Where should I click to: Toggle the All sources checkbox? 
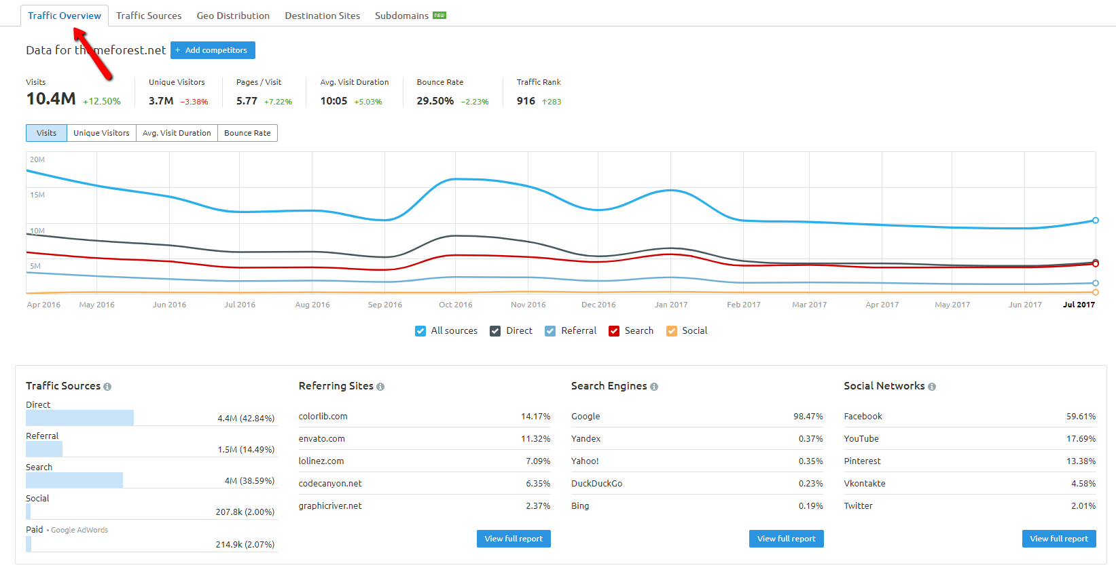coord(420,331)
